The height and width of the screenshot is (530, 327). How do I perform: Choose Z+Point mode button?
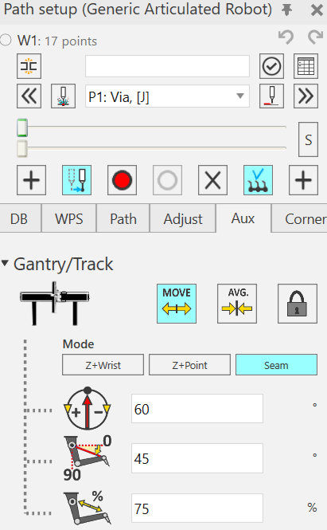[189, 365]
